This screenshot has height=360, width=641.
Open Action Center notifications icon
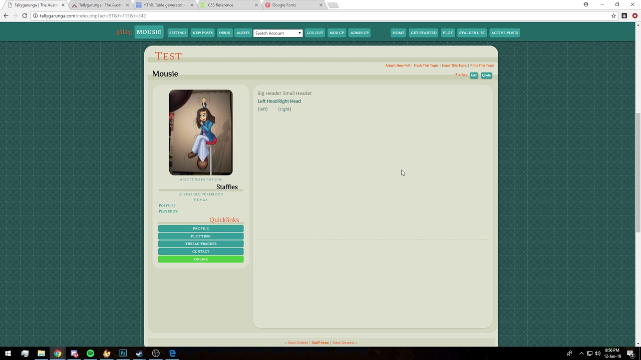pyautogui.click(x=631, y=353)
